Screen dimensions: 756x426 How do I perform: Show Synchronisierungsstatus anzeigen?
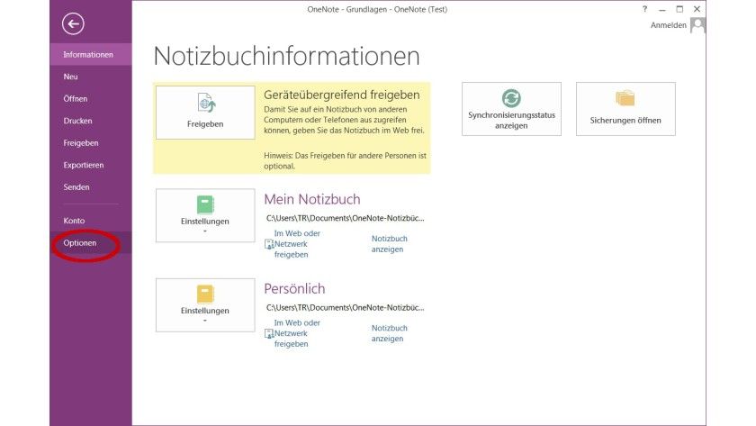(x=511, y=109)
